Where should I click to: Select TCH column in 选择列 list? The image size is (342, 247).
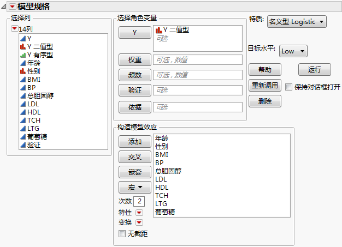pos(63,121)
